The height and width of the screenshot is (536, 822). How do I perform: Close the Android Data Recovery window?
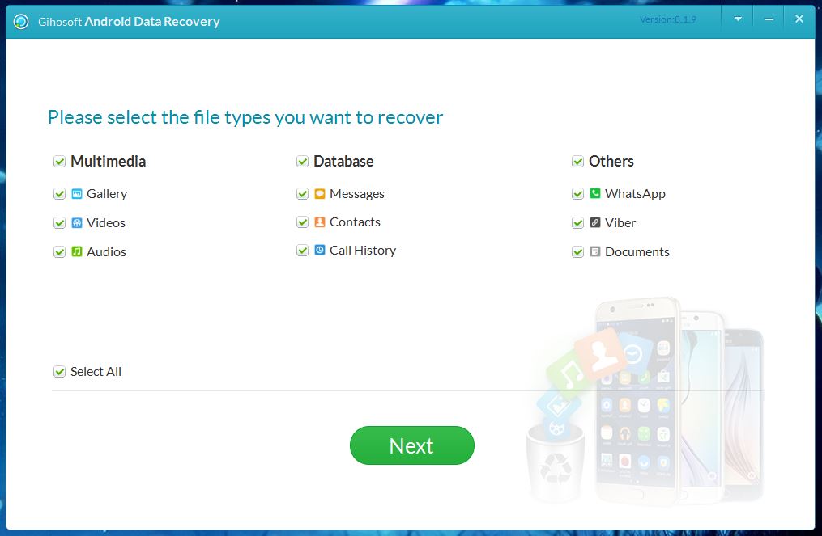click(799, 19)
